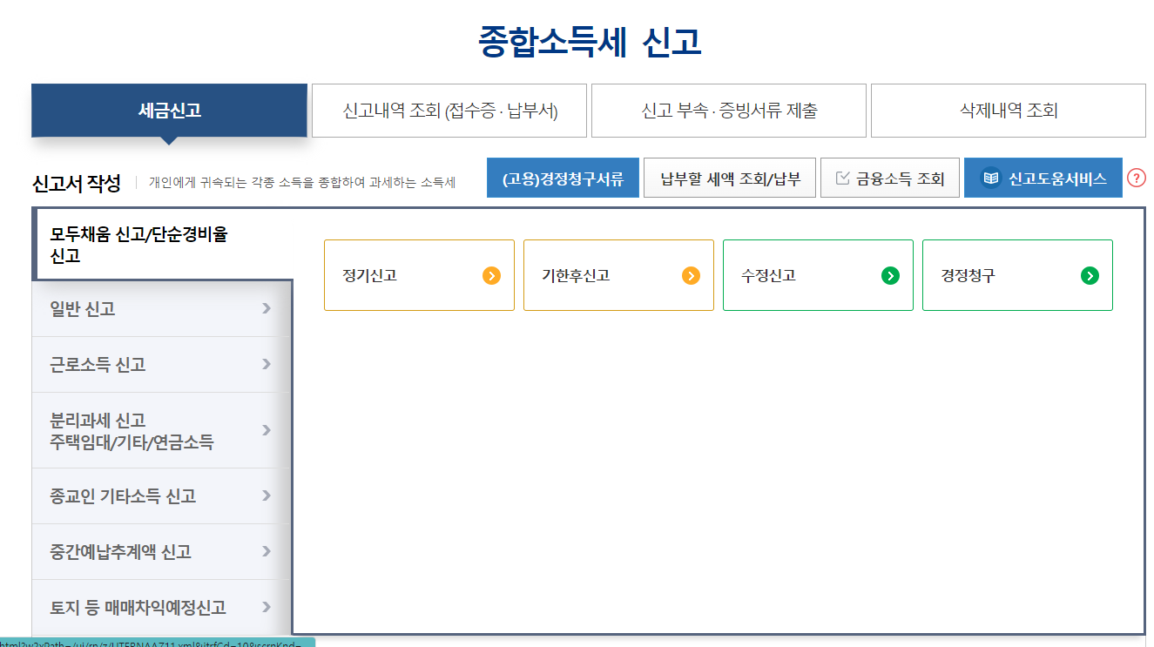This screenshot has height=647, width=1154.
Task: Switch to the 세금신고 tab
Action: (169, 111)
